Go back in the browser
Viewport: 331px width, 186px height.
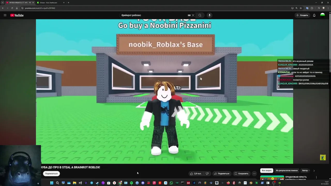pyautogui.click(x=3, y=8)
